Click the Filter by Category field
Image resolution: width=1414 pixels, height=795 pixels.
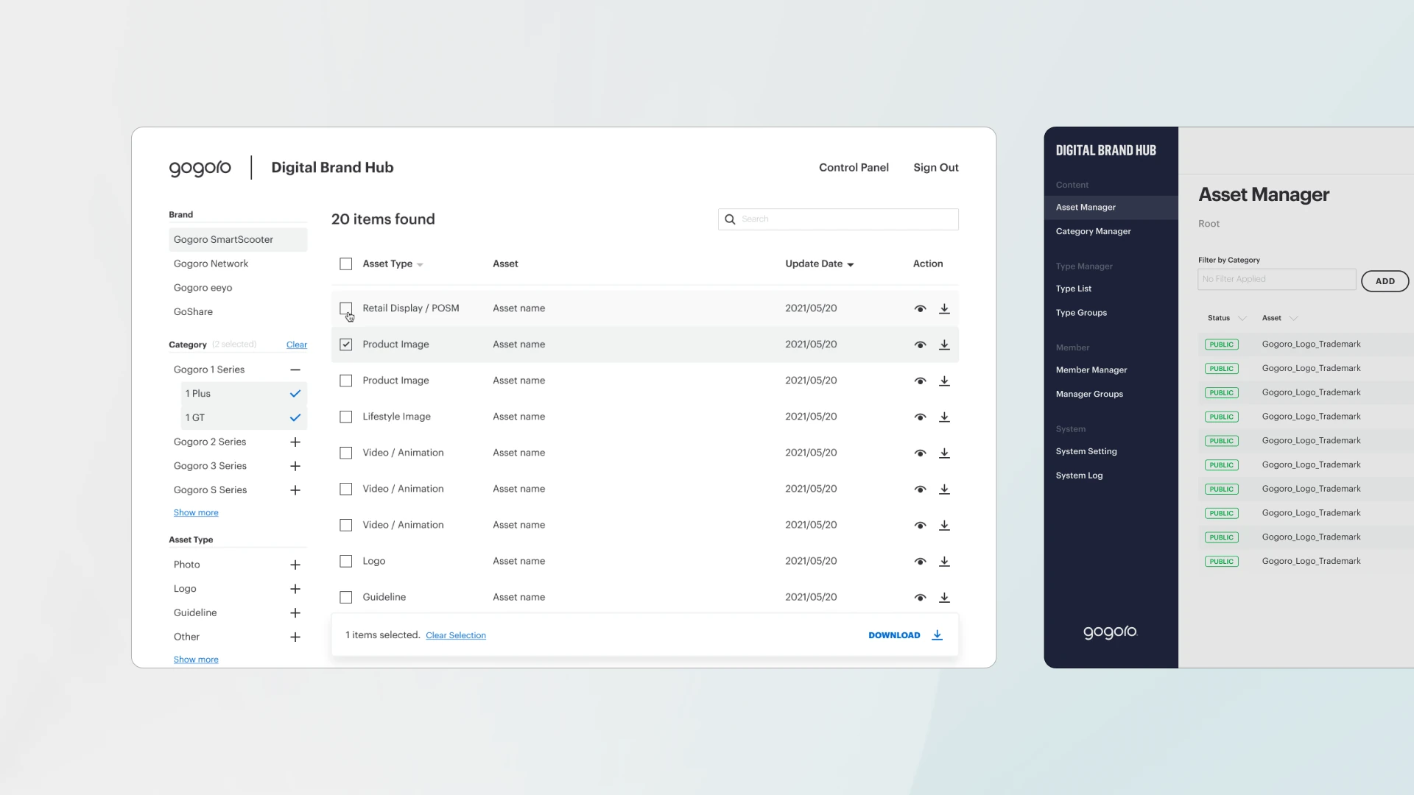pyautogui.click(x=1277, y=279)
